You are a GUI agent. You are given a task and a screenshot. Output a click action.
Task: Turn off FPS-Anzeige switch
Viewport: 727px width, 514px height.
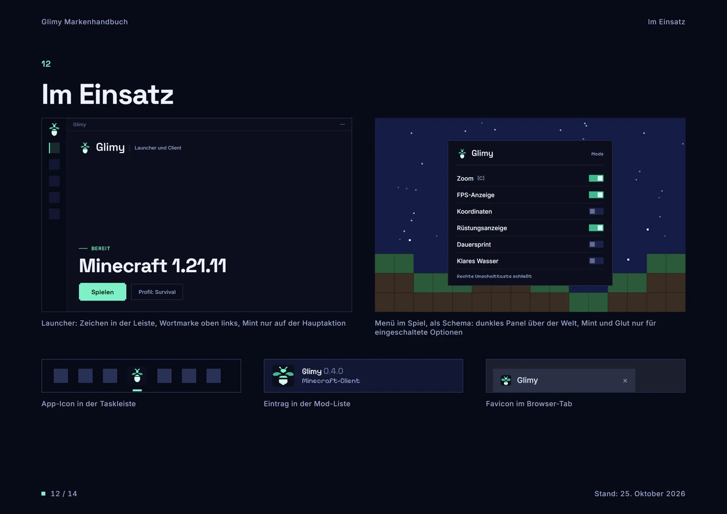[x=596, y=195]
